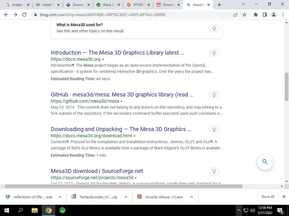Screen dimensions: 289x216
Task: Open GitHub - mesa3d/mesa result link
Action: 122,94
